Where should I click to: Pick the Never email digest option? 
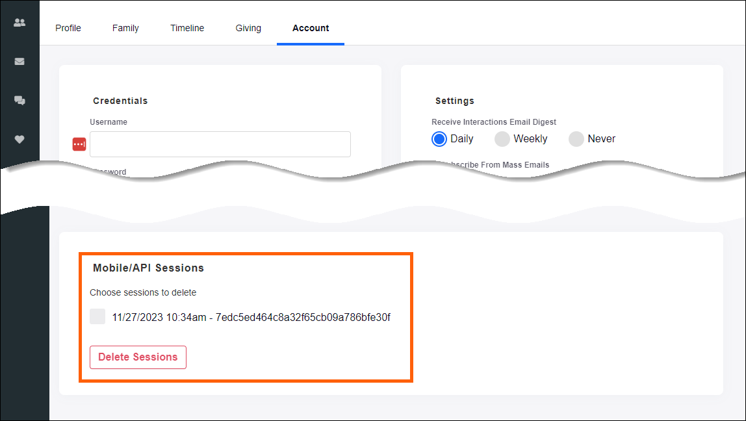tap(576, 139)
